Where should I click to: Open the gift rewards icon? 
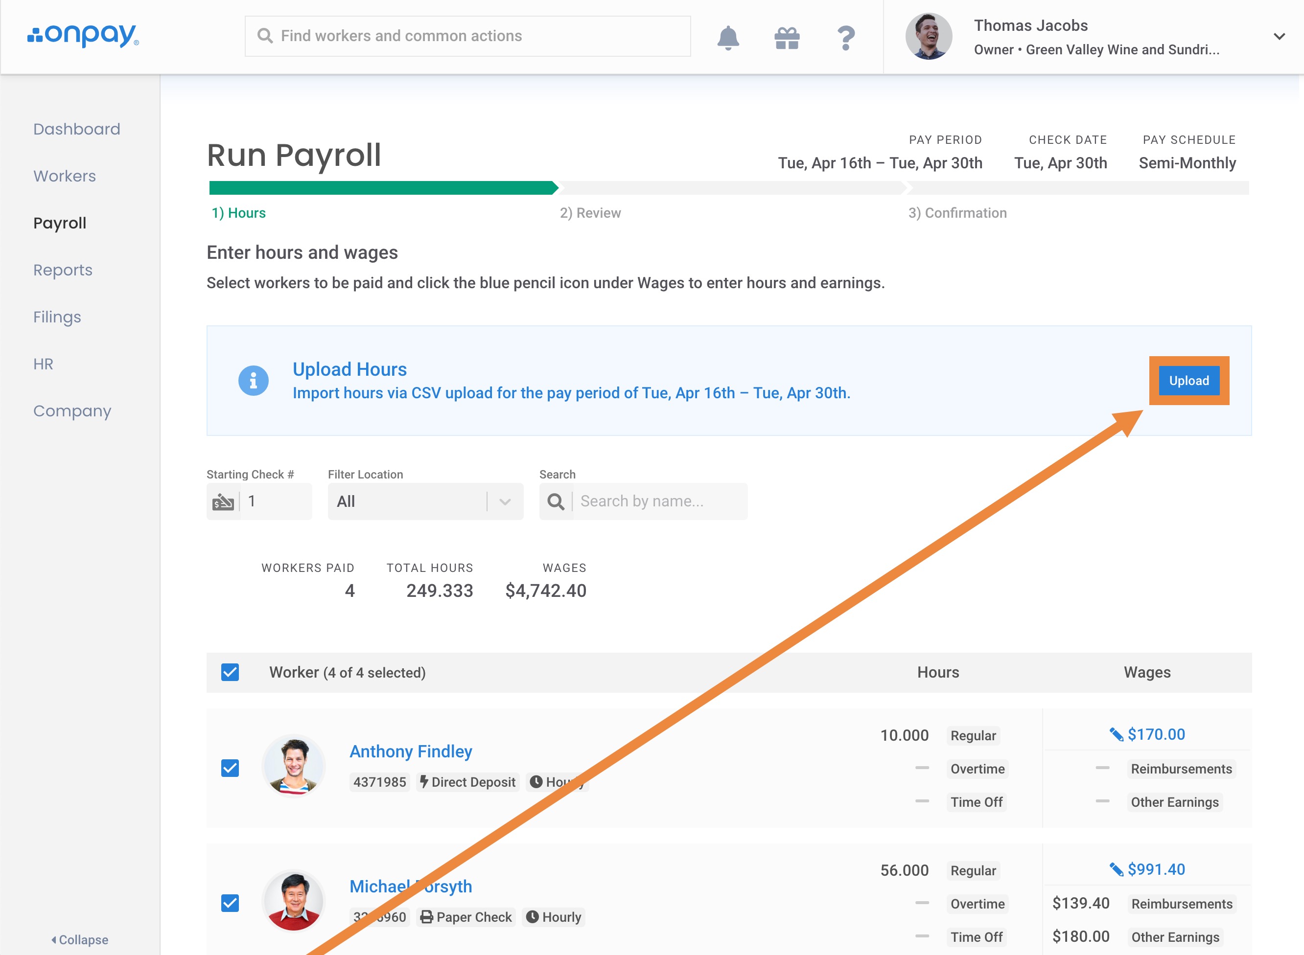point(787,38)
